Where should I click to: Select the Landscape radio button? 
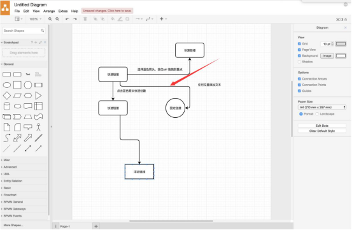(x=317, y=114)
